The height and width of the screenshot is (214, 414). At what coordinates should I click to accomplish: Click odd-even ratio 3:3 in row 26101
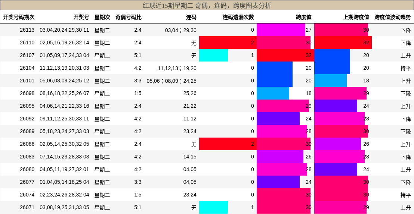pyautogui.click(x=138, y=81)
